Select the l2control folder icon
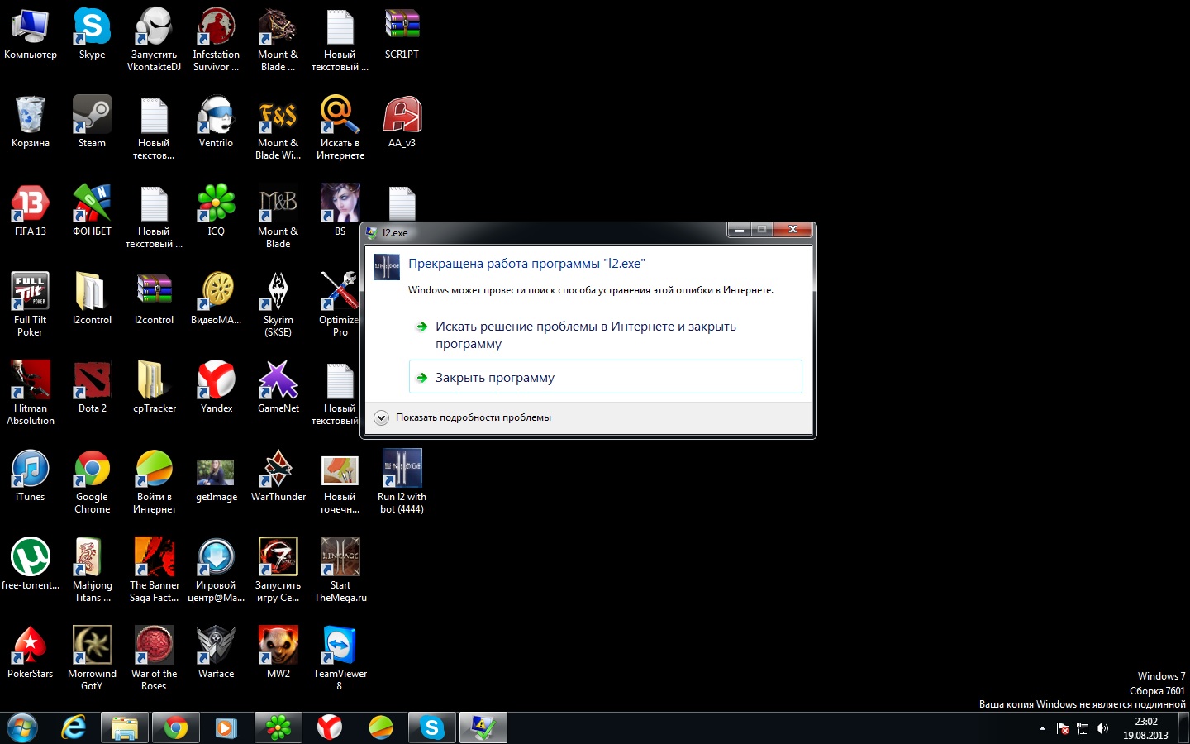The image size is (1190, 744). (92, 300)
